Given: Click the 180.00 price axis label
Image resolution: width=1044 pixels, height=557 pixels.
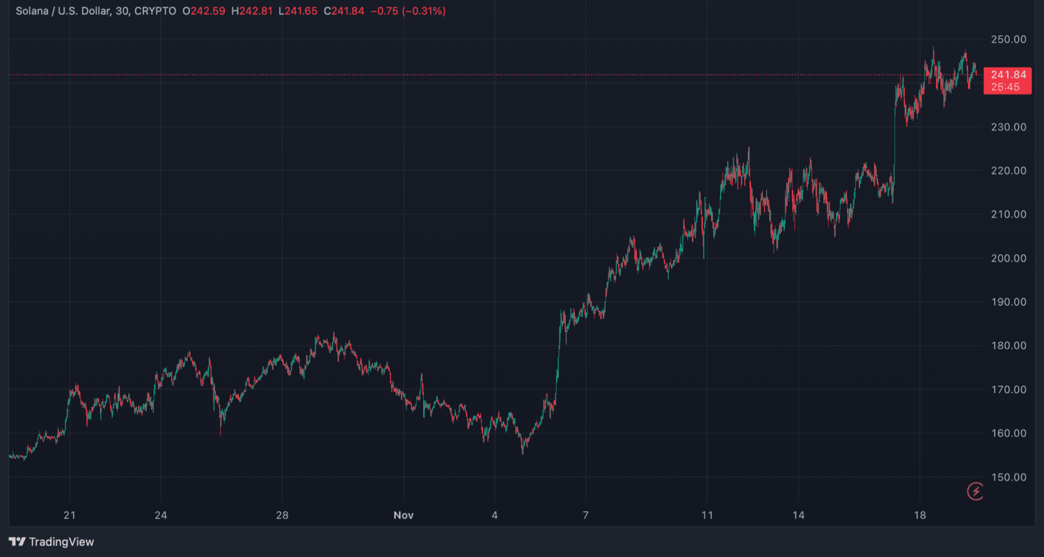Looking at the screenshot, I should (x=1009, y=346).
